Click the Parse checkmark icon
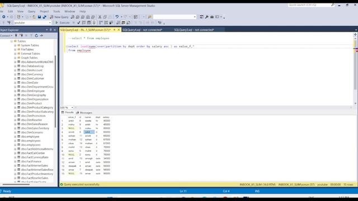 click(78, 22)
